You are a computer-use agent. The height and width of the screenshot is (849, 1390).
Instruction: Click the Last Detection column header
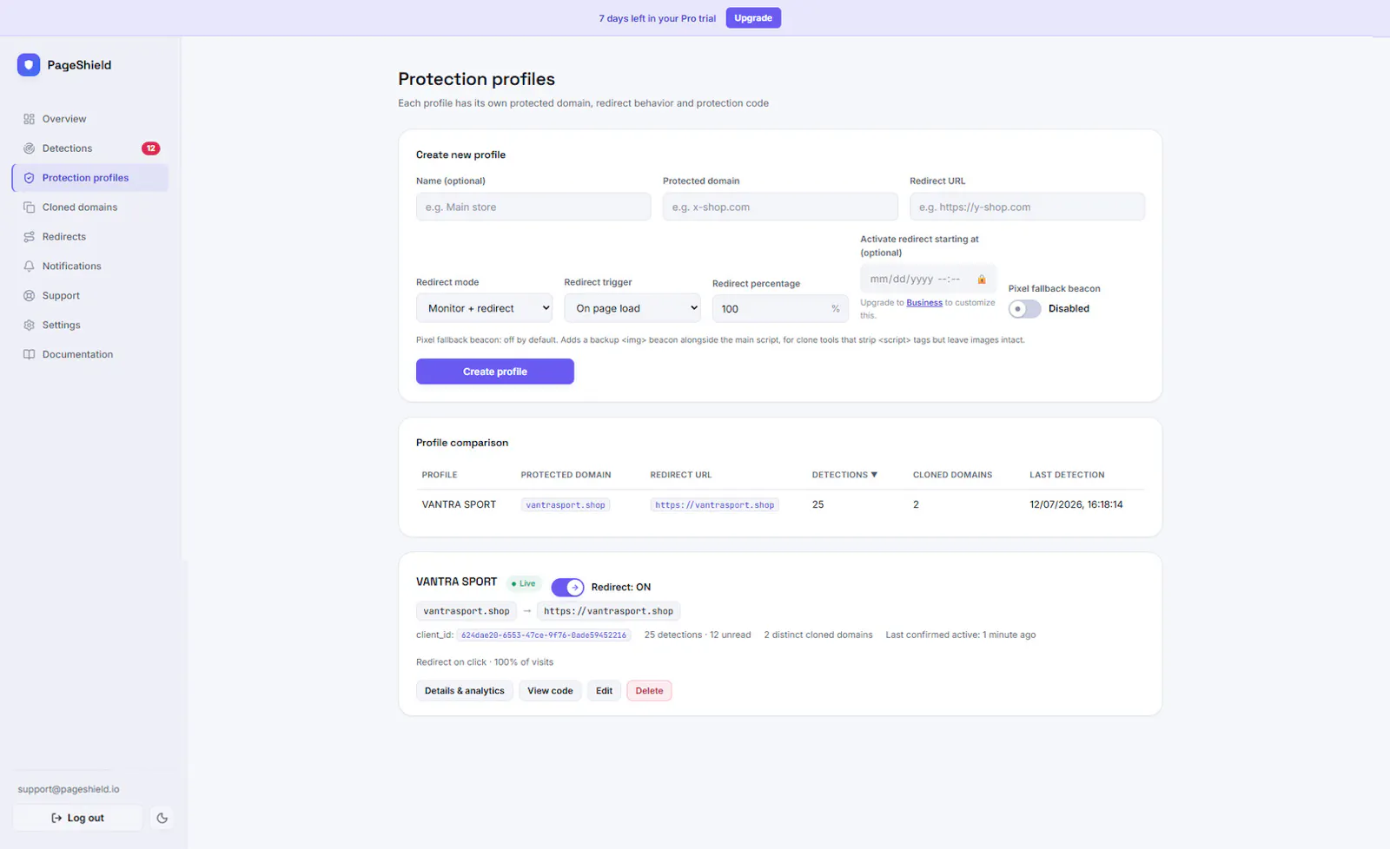(x=1067, y=475)
